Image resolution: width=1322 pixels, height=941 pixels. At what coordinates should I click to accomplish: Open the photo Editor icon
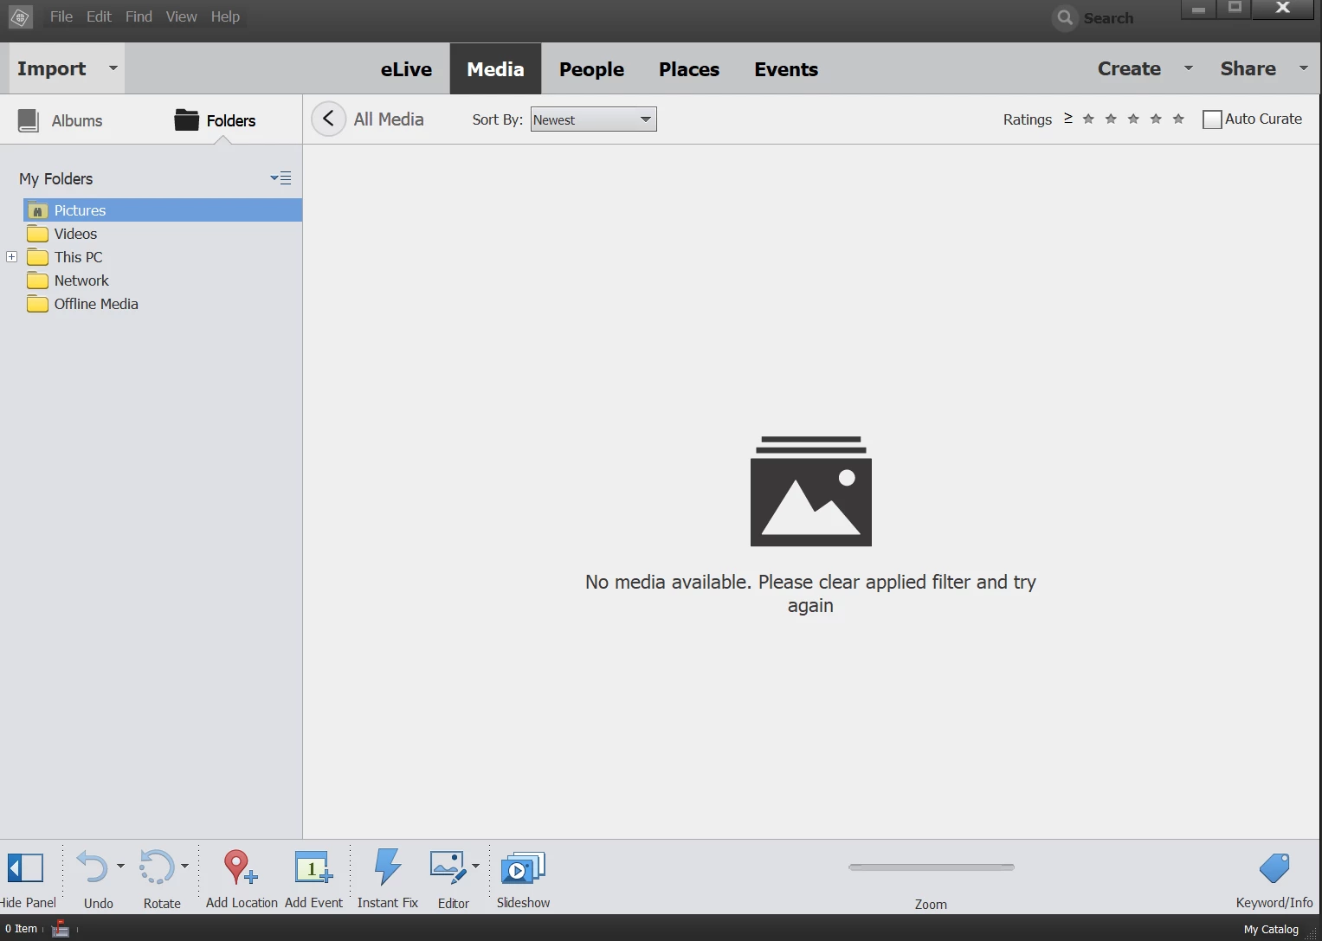448,867
